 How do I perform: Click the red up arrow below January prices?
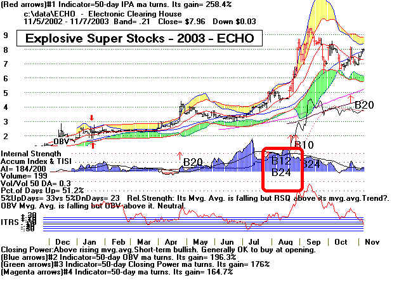pyautogui.click(x=93, y=144)
